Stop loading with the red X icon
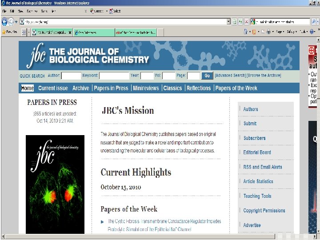The width and height of the screenshot is (320, 240). click(x=247, y=21)
